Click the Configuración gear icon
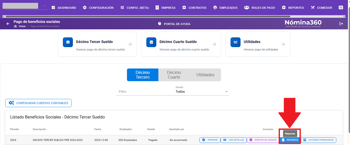Image resolution: width=350 pixels, height=145 pixels. [x=85, y=8]
